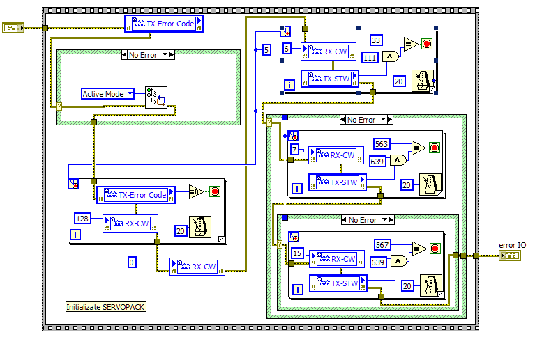The width and height of the screenshot is (535, 346).
Task: Click the numeric constant 5
Action: click(266, 50)
